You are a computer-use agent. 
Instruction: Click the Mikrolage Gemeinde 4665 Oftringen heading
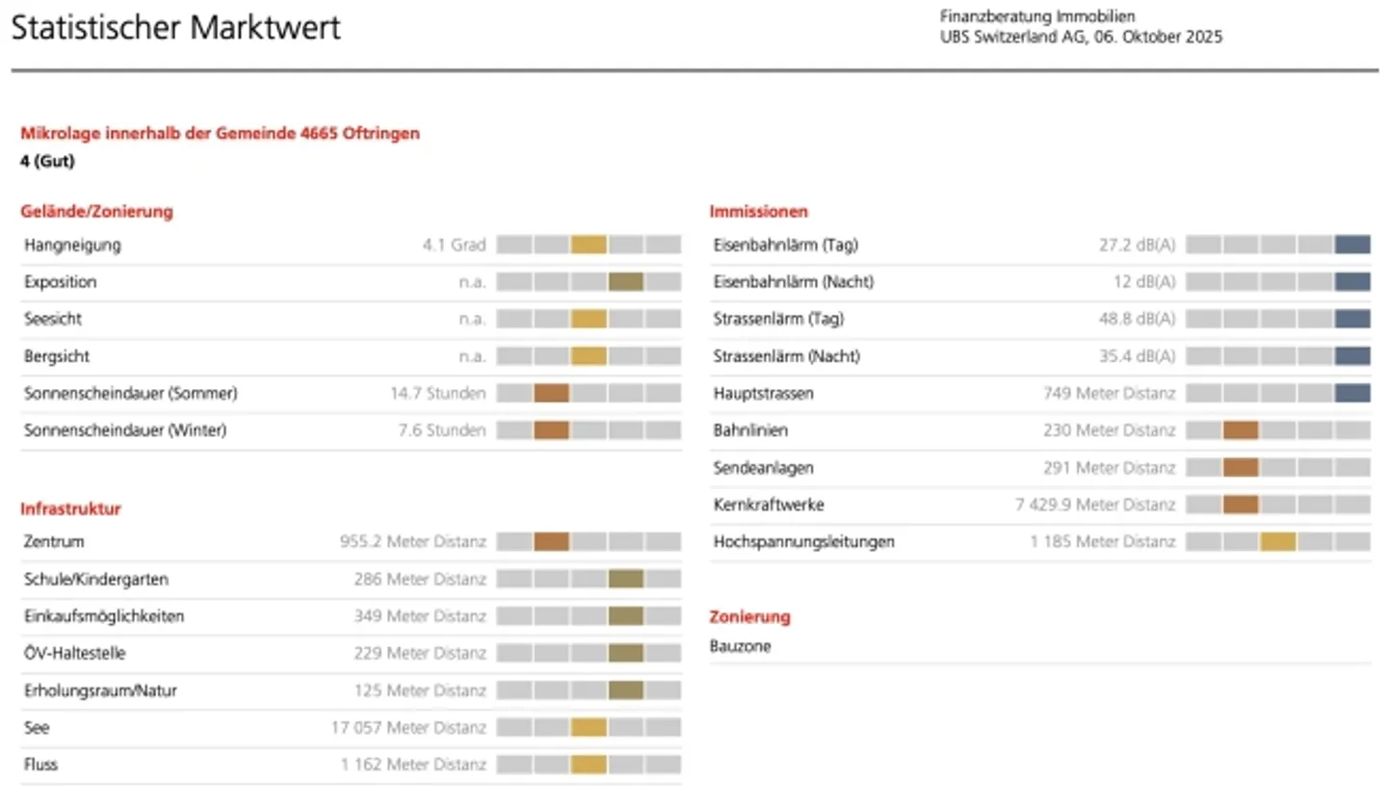(221, 134)
